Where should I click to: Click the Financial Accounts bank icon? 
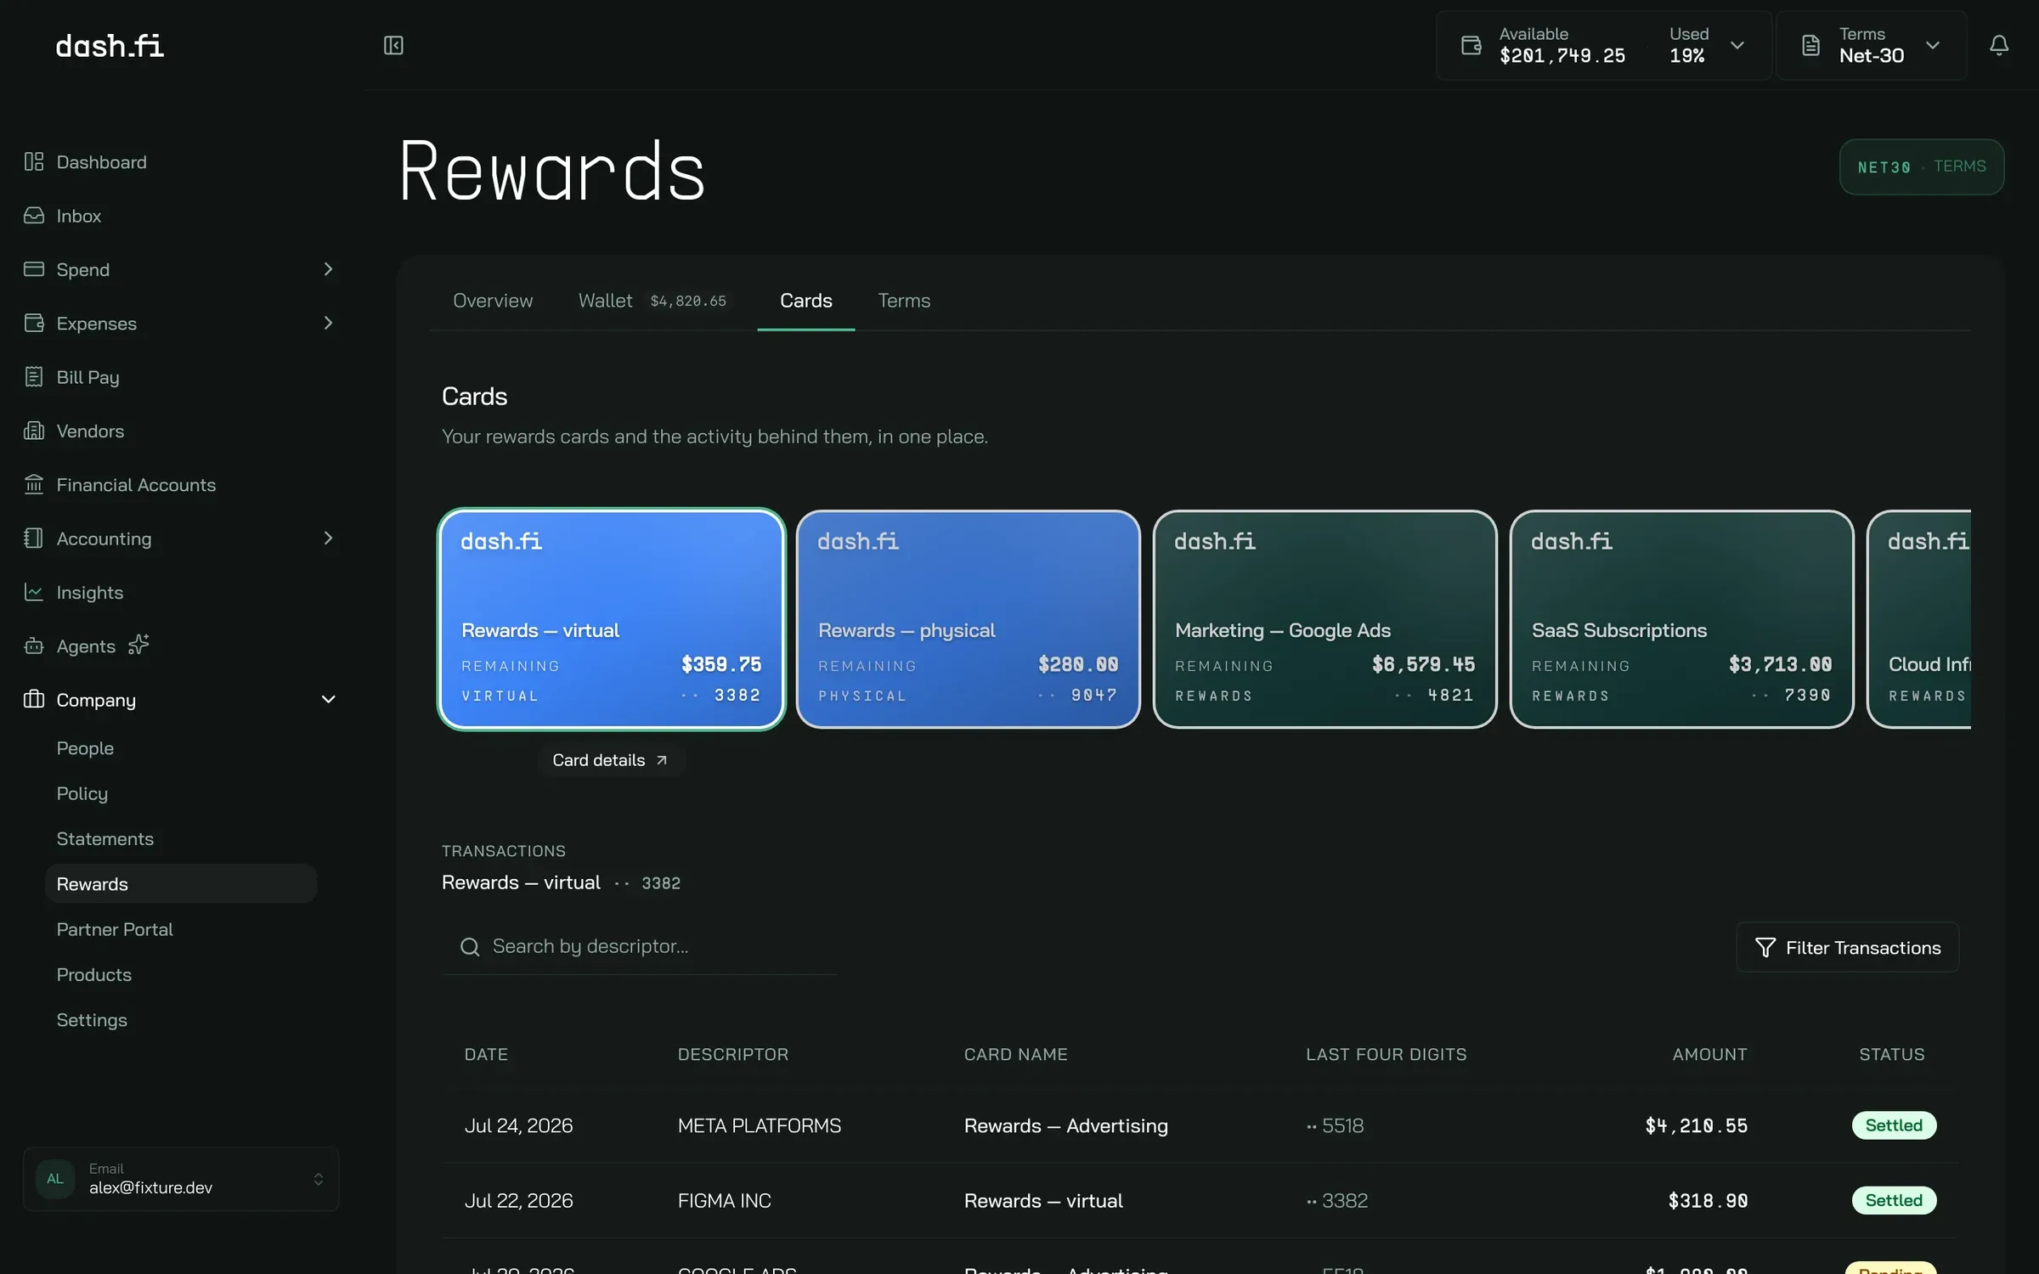pos(34,484)
